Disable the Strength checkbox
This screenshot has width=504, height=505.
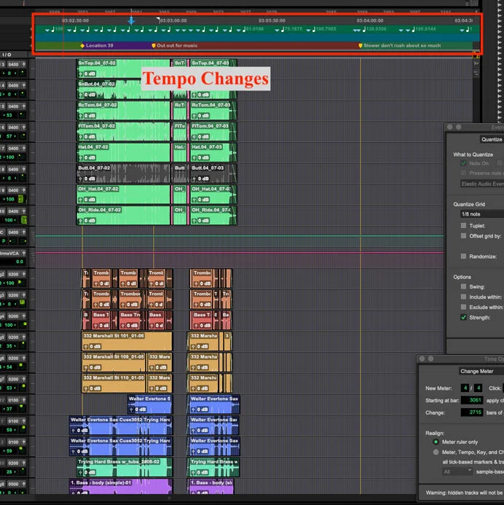click(463, 317)
